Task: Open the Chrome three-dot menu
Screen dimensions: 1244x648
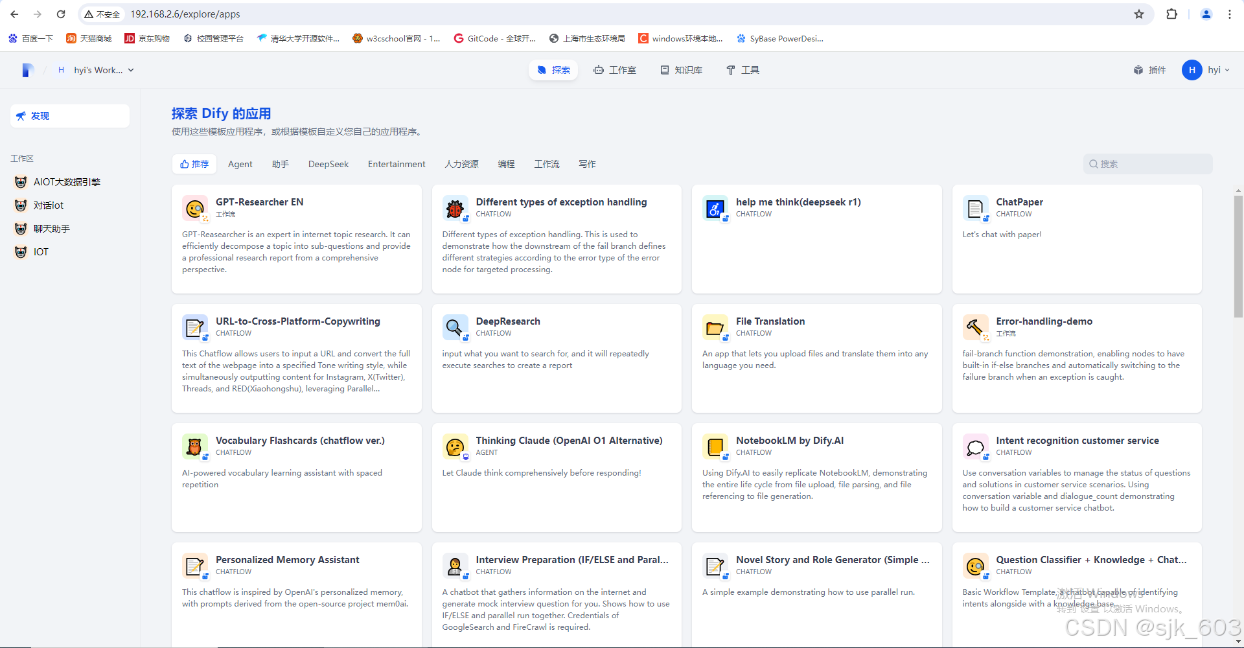Action: tap(1229, 14)
